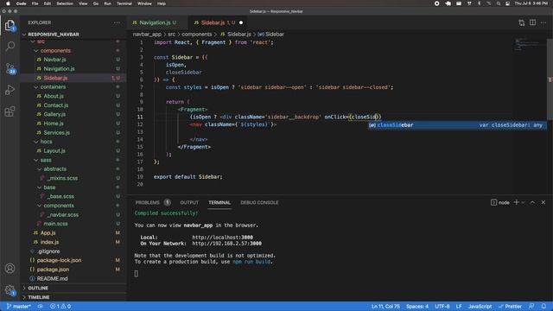
Task: Expand the OUTLINE section
Action: [73, 288]
